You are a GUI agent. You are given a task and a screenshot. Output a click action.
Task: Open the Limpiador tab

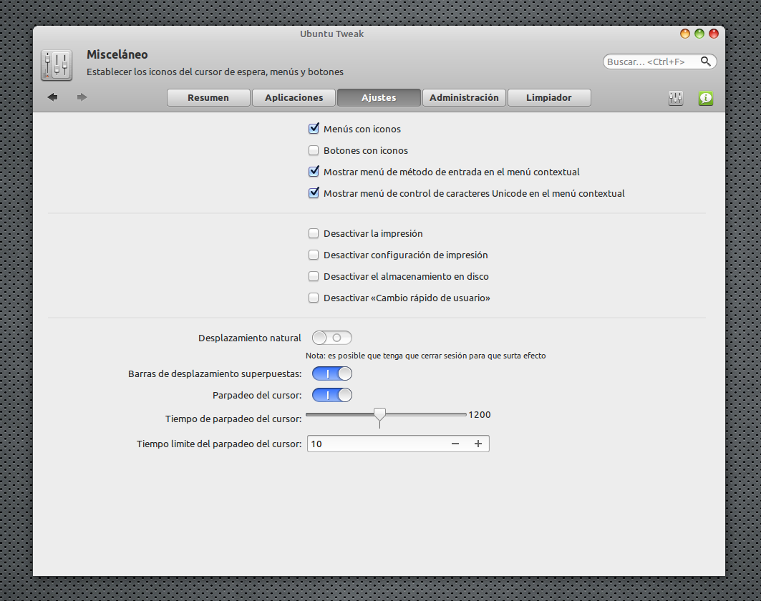pos(549,97)
